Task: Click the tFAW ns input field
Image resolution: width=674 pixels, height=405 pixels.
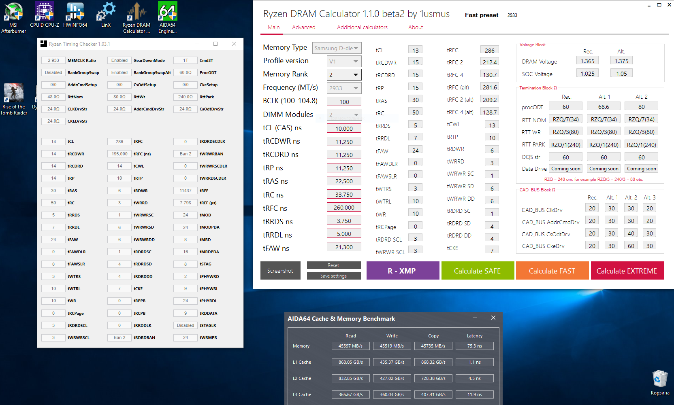Action: click(x=344, y=247)
